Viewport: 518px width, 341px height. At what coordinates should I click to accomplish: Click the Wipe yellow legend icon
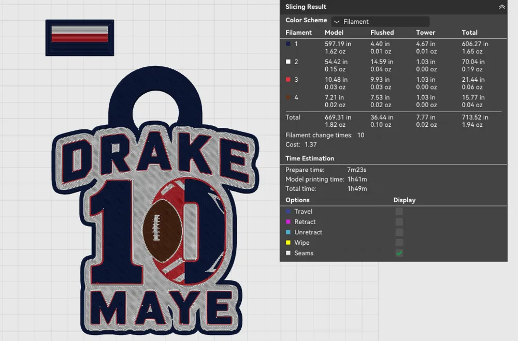[x=288, y=242]
